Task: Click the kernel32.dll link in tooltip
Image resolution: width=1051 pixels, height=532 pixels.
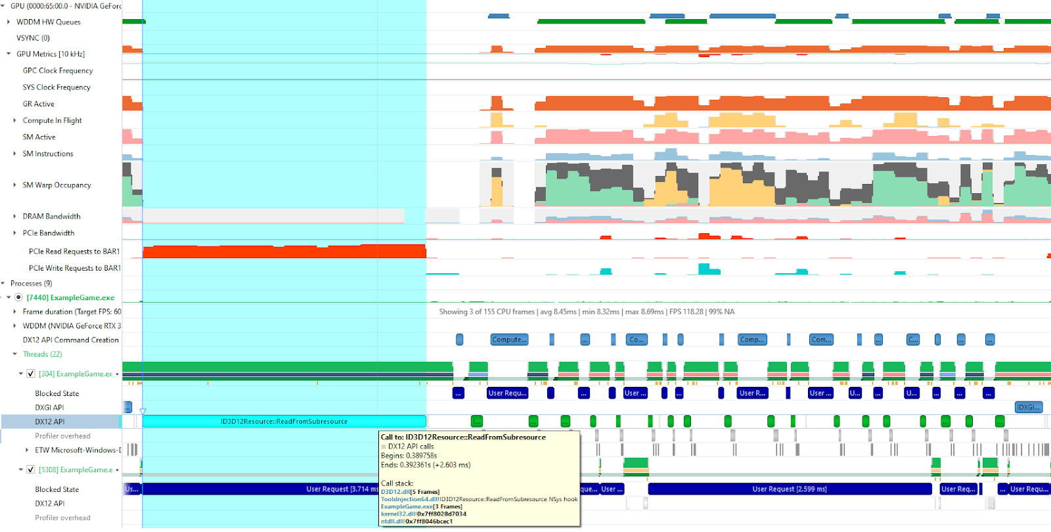Action: tap(393, 514)
